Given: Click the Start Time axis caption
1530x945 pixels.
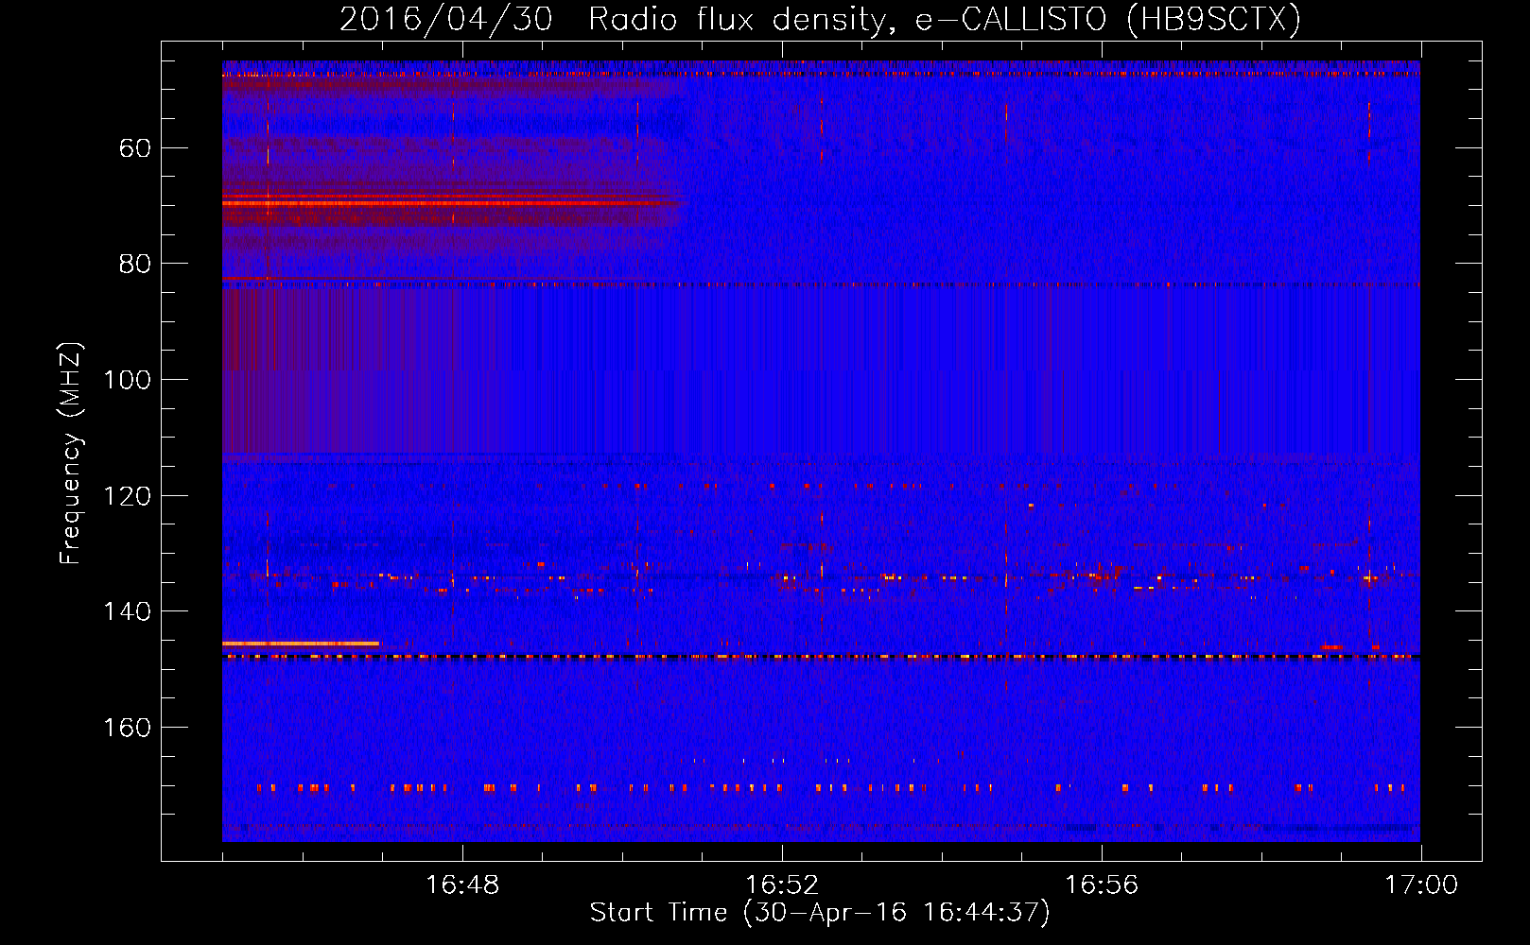Looking at the screenshot, I should (x=820, y=913).
